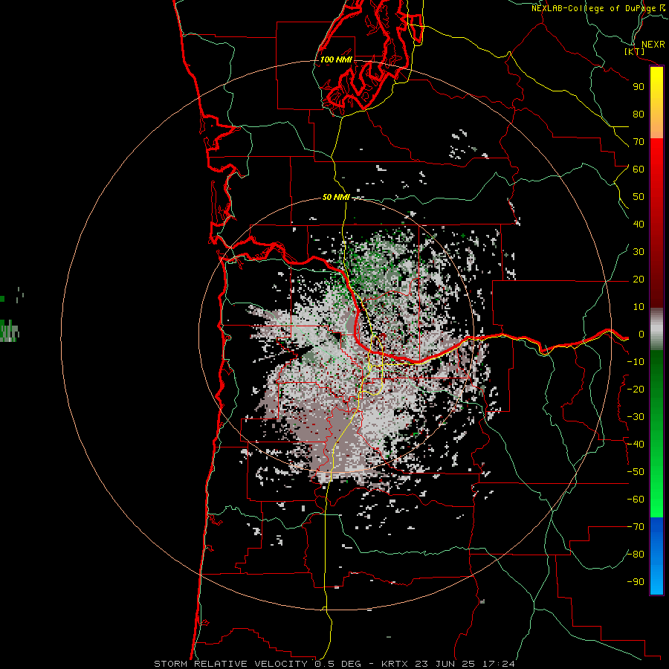Click the "0" scale value

[641, 334]
